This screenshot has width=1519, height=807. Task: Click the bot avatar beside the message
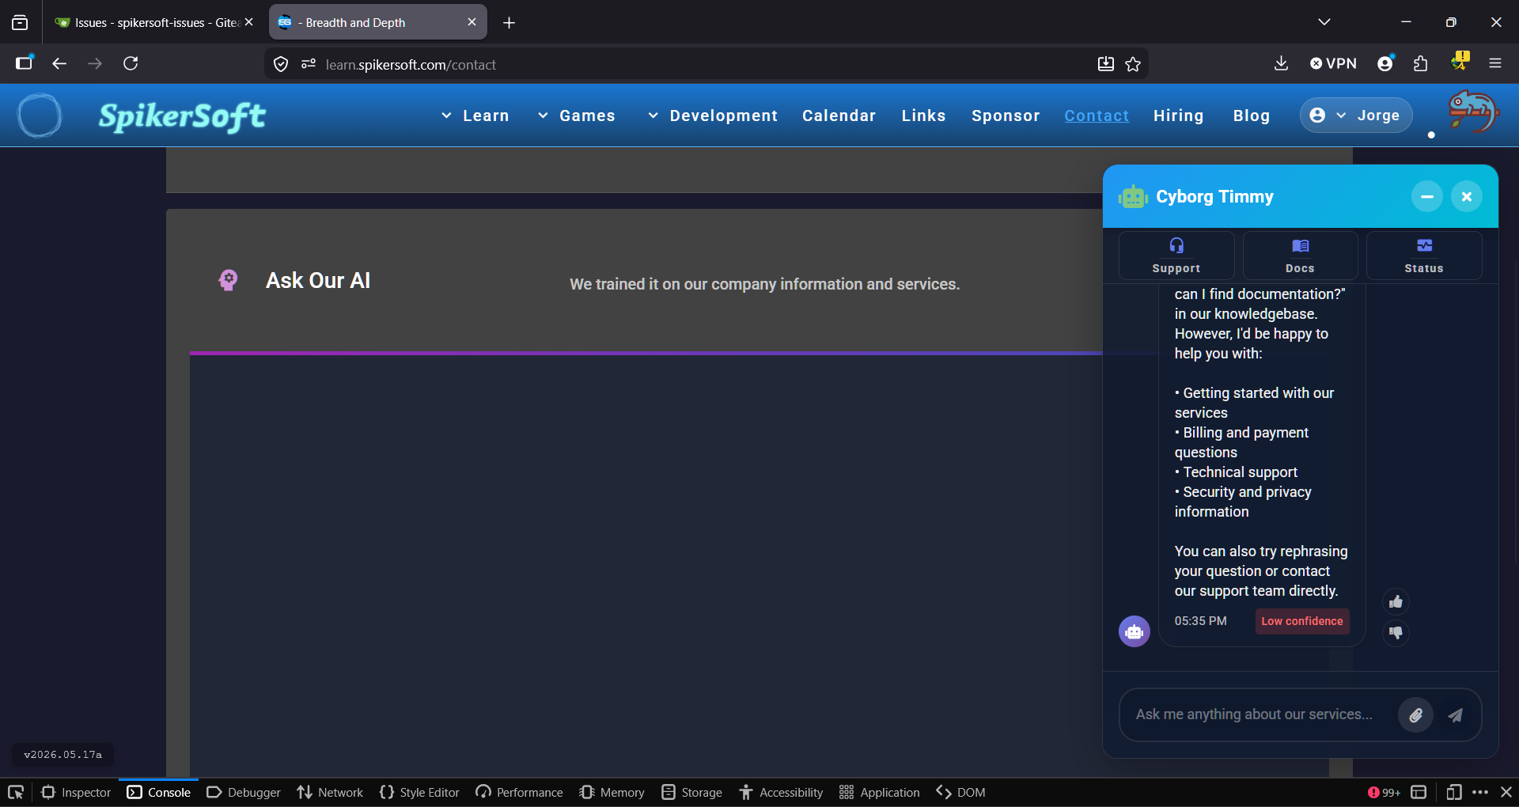(1135, 631)
